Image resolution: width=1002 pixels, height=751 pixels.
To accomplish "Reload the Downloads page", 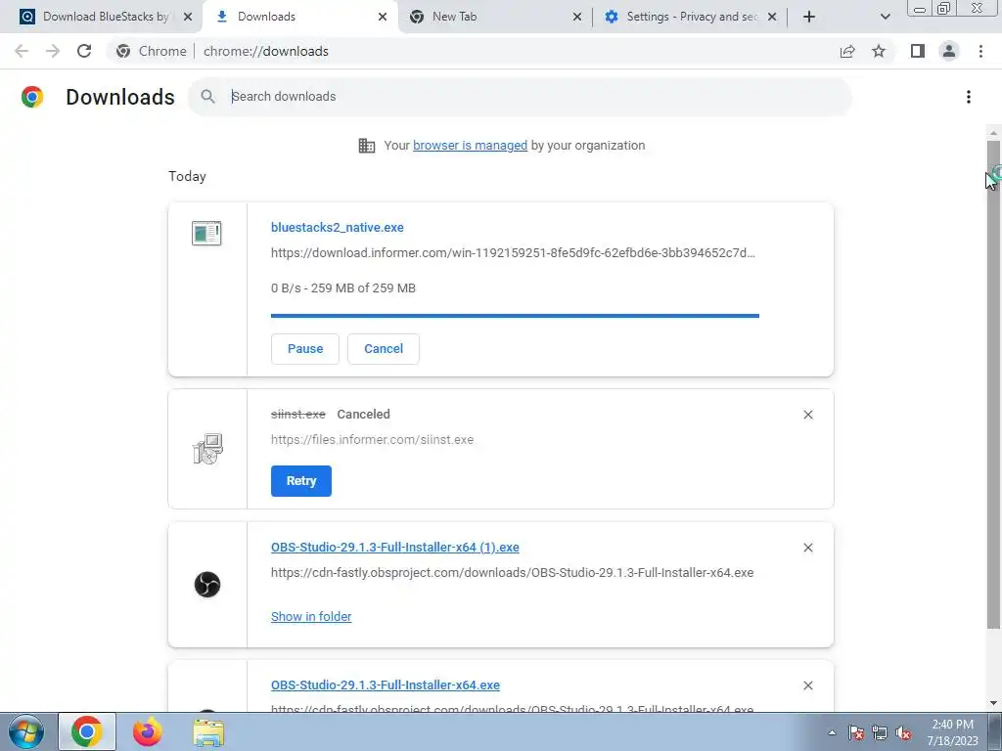I will click(84, 51).
